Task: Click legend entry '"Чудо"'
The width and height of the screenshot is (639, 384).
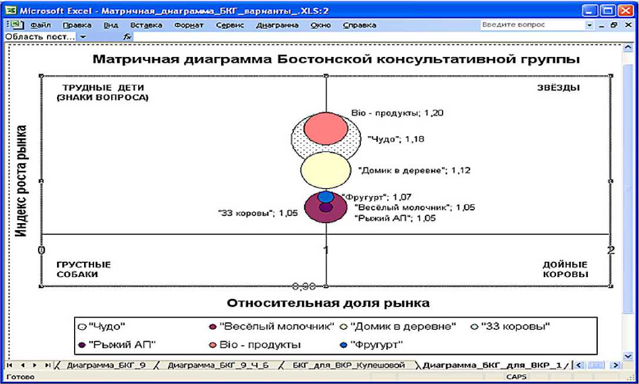Action: pos(102,326)
